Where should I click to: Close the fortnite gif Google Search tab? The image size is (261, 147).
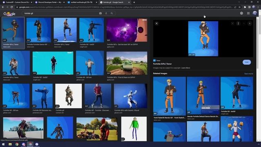[x=129, y=2]
